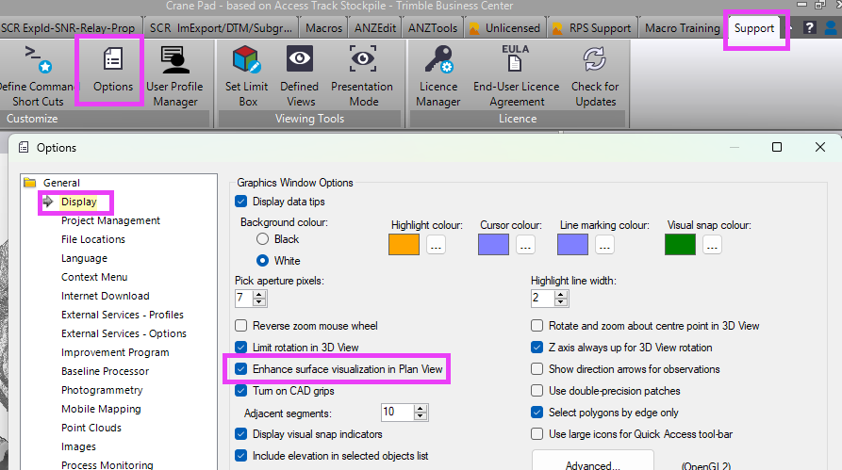Click the Options dialog title icon
This screenshot has width=842, height=470.
pyautogui.click(x=24, y=148)
